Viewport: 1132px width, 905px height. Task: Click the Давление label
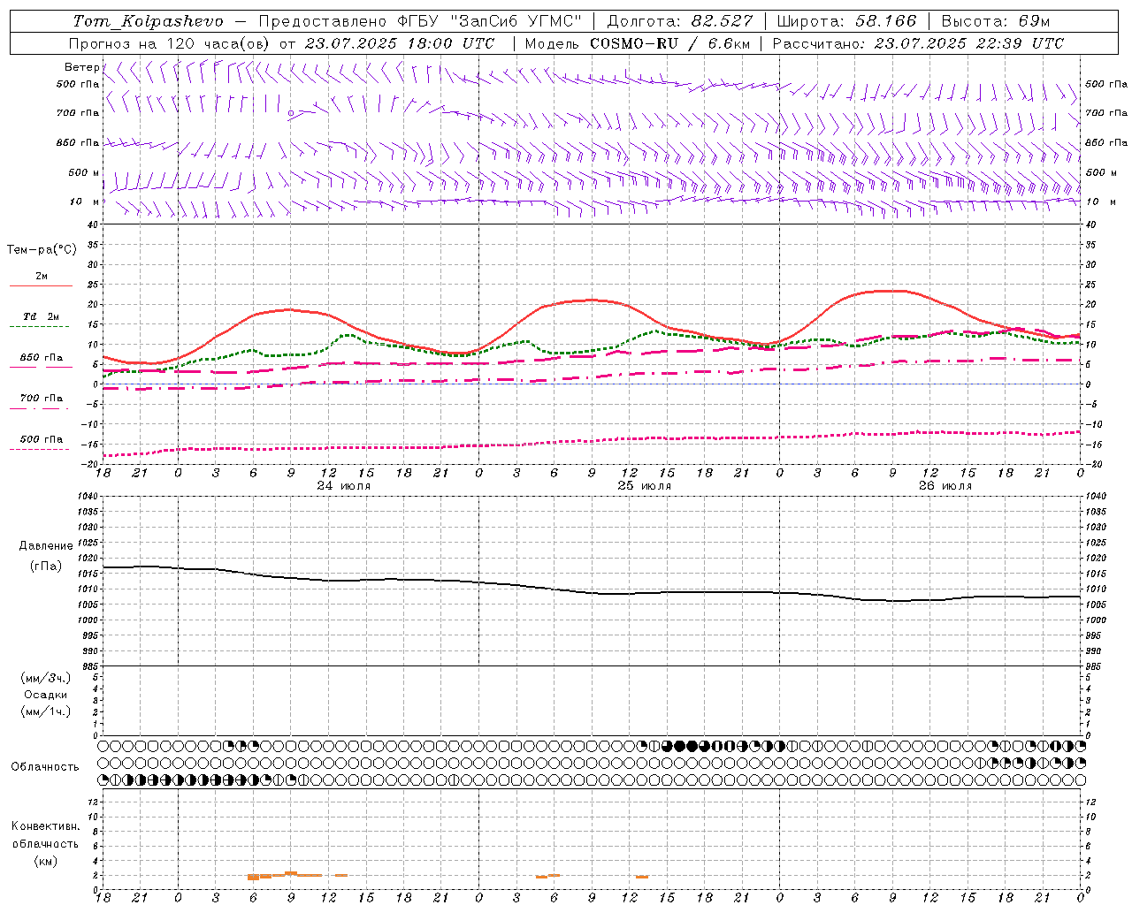46,546
